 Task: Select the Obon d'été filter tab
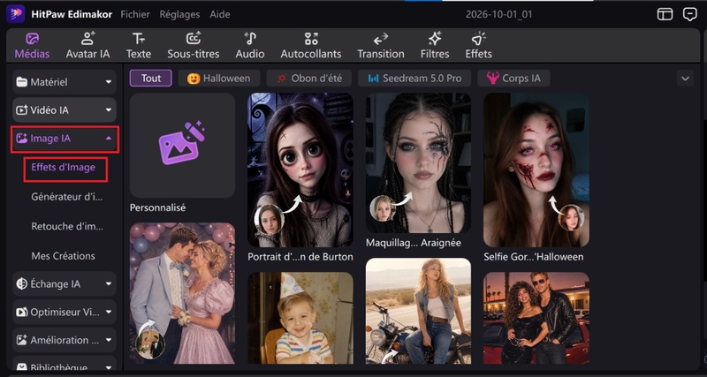click(308, 78)
